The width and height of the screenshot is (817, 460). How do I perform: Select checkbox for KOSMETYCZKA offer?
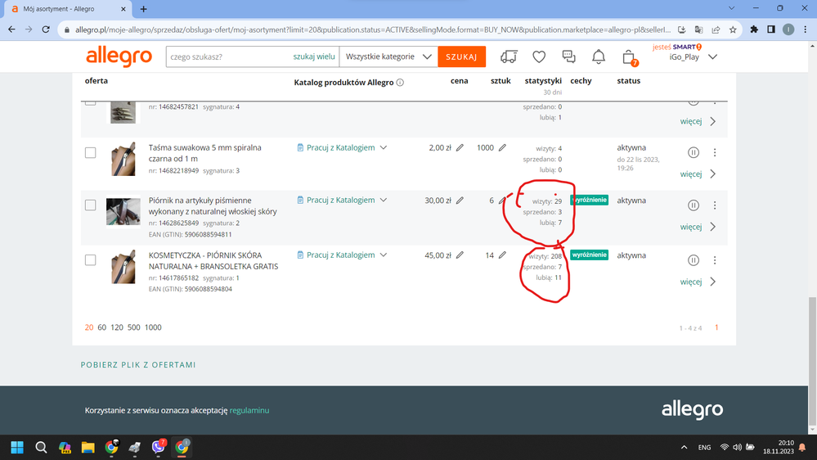(x=91, y=259)
